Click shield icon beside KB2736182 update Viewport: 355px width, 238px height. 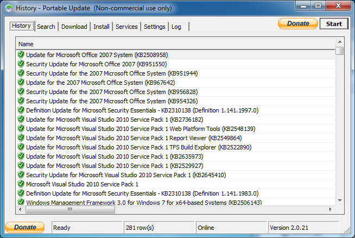tap(21, 119)
